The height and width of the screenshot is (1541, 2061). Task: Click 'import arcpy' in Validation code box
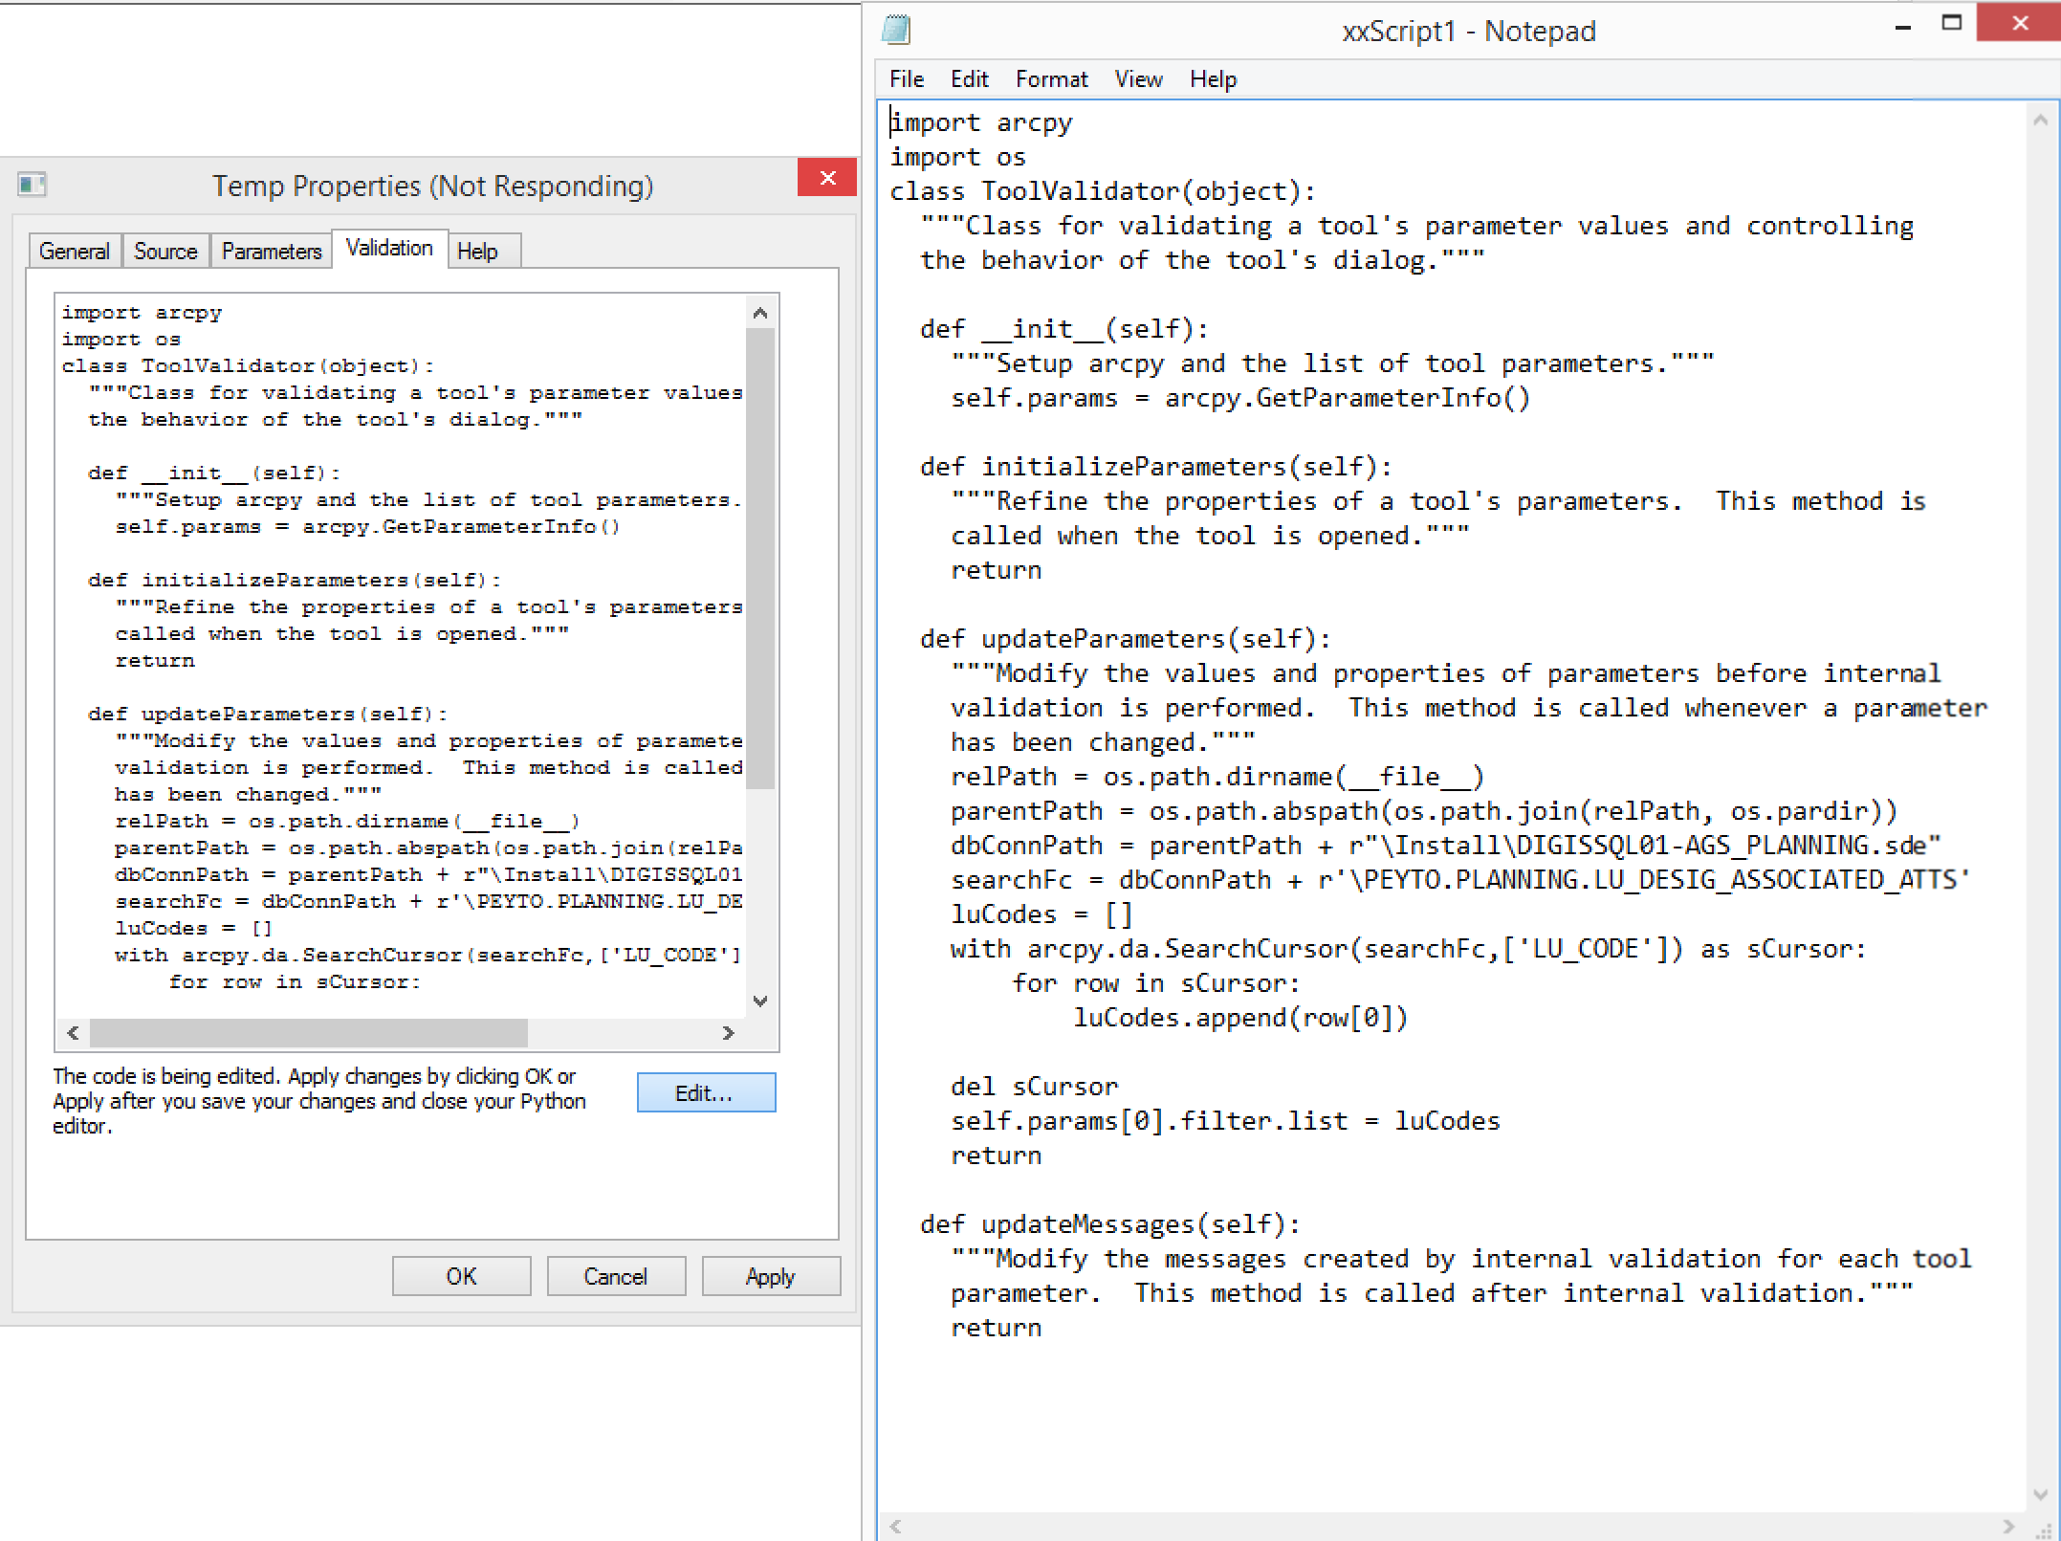142,313
